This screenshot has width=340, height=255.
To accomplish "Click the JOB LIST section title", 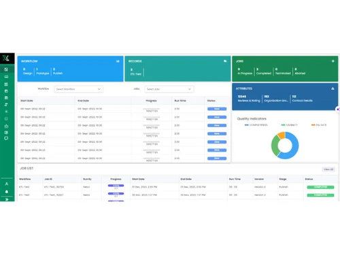I will coord(27,169).
